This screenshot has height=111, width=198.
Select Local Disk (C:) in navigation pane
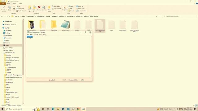pos(9,48)
